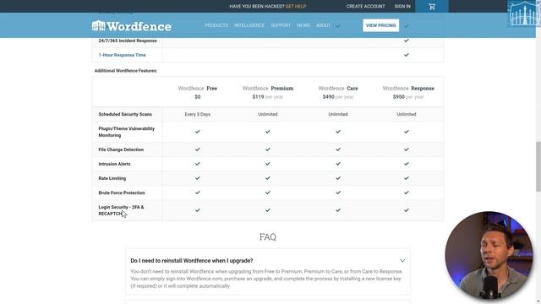The height and width of the screenshot is (304, 541).
Task: Click Free checkmark in Brute Force Protection row
Action: click(197, 193)
